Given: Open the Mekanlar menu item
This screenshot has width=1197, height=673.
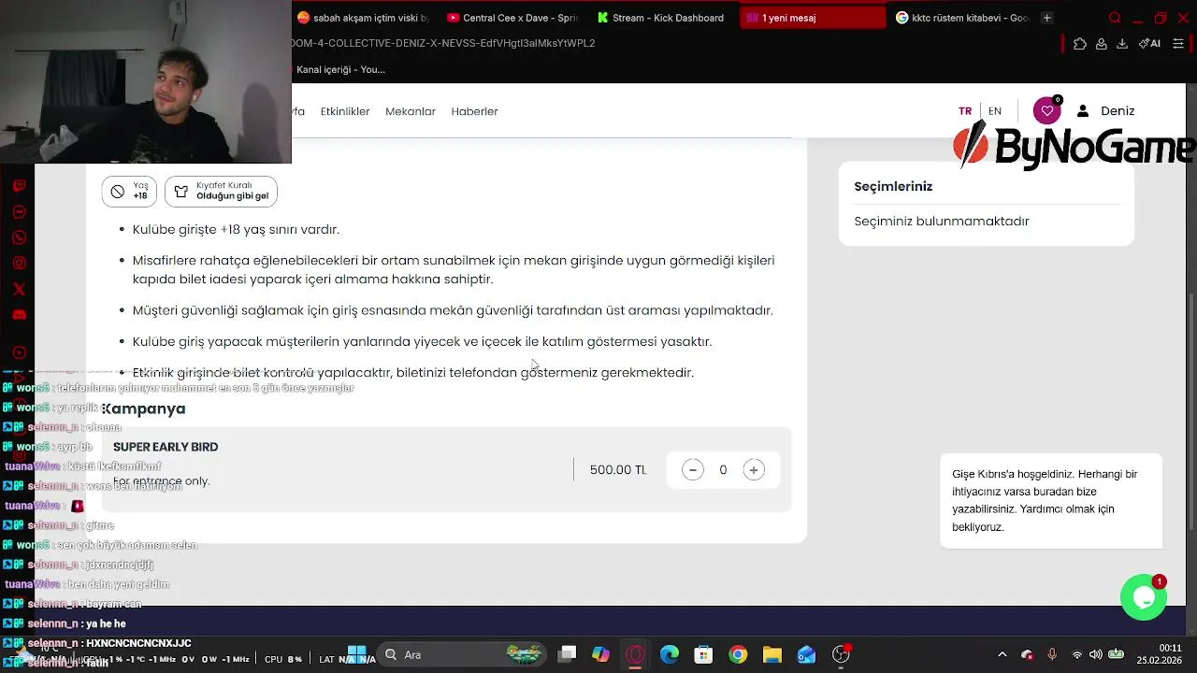Looking at the screenshot, I should (x=411, y=111).
